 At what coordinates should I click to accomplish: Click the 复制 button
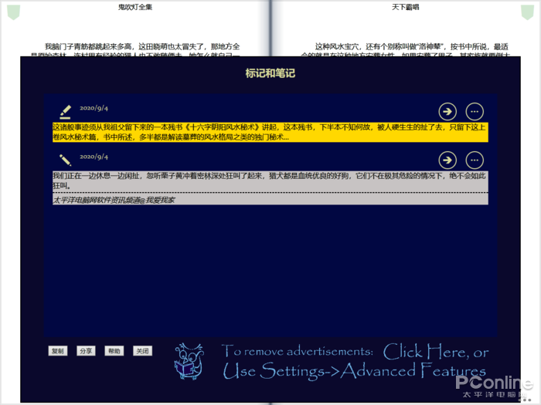pyautogui.click(x=58, y=351)
